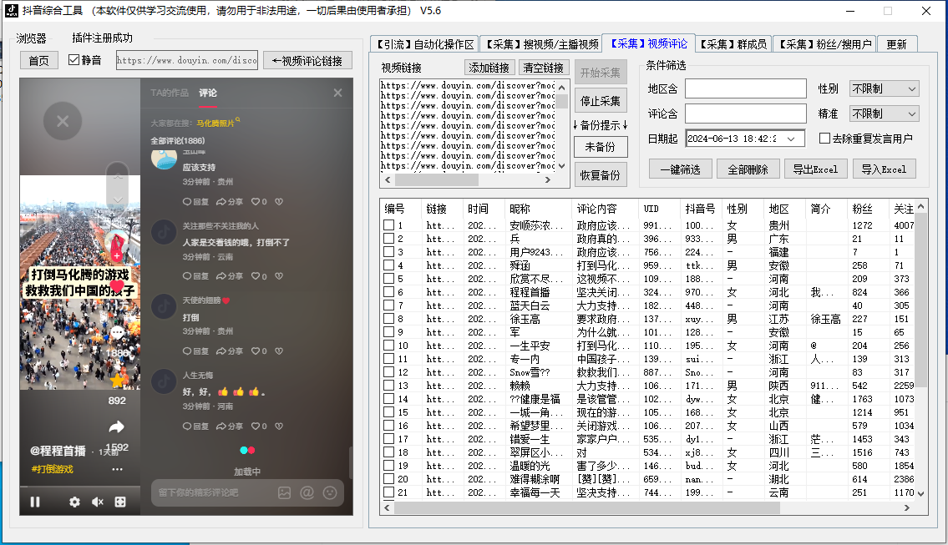Focus the 评论含 comment filter field
The height and width of the screenshot is (545, 948).
point(746,114)
